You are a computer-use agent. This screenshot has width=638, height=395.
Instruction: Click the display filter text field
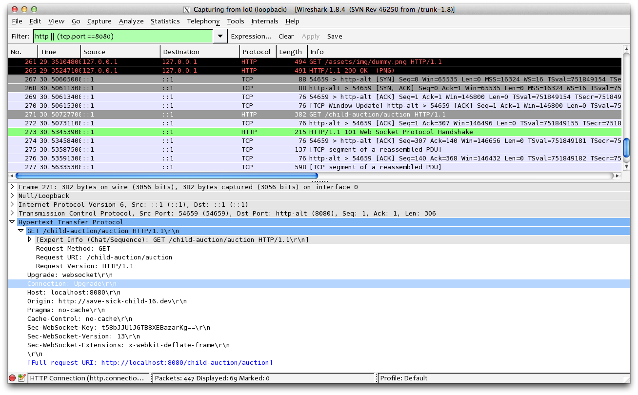coord(122,37)
